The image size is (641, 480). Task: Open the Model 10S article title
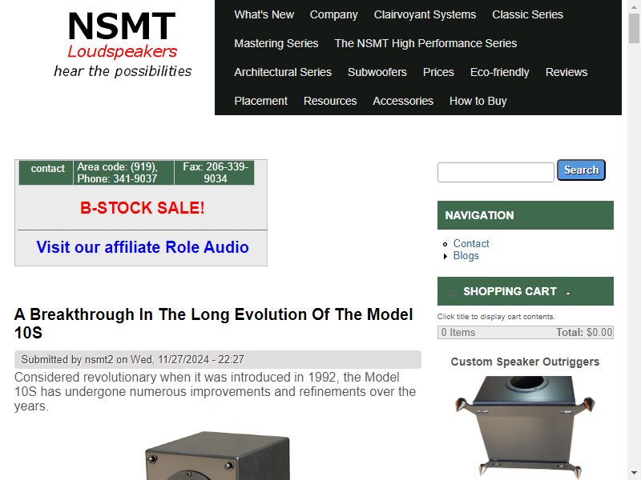213,324
